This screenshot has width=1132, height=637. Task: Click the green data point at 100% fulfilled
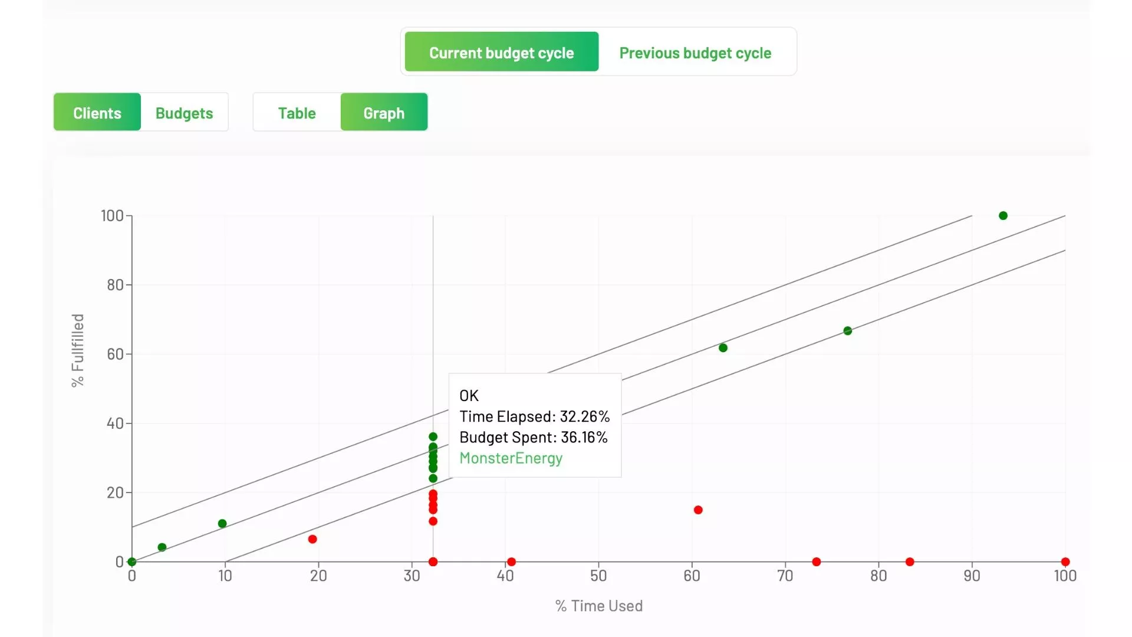coord(1003,216)
